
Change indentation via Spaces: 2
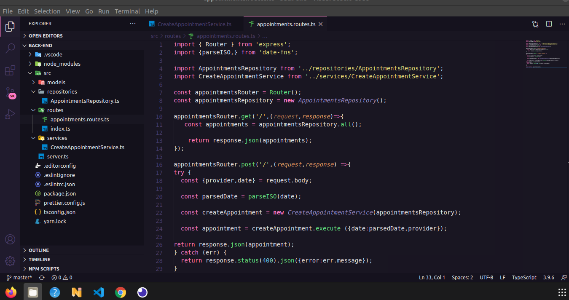(x=462, y=278)
